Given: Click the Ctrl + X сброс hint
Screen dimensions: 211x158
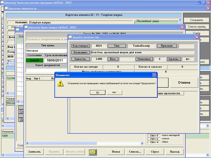Looking at the screenshot, I should click(x=158, y=142).
